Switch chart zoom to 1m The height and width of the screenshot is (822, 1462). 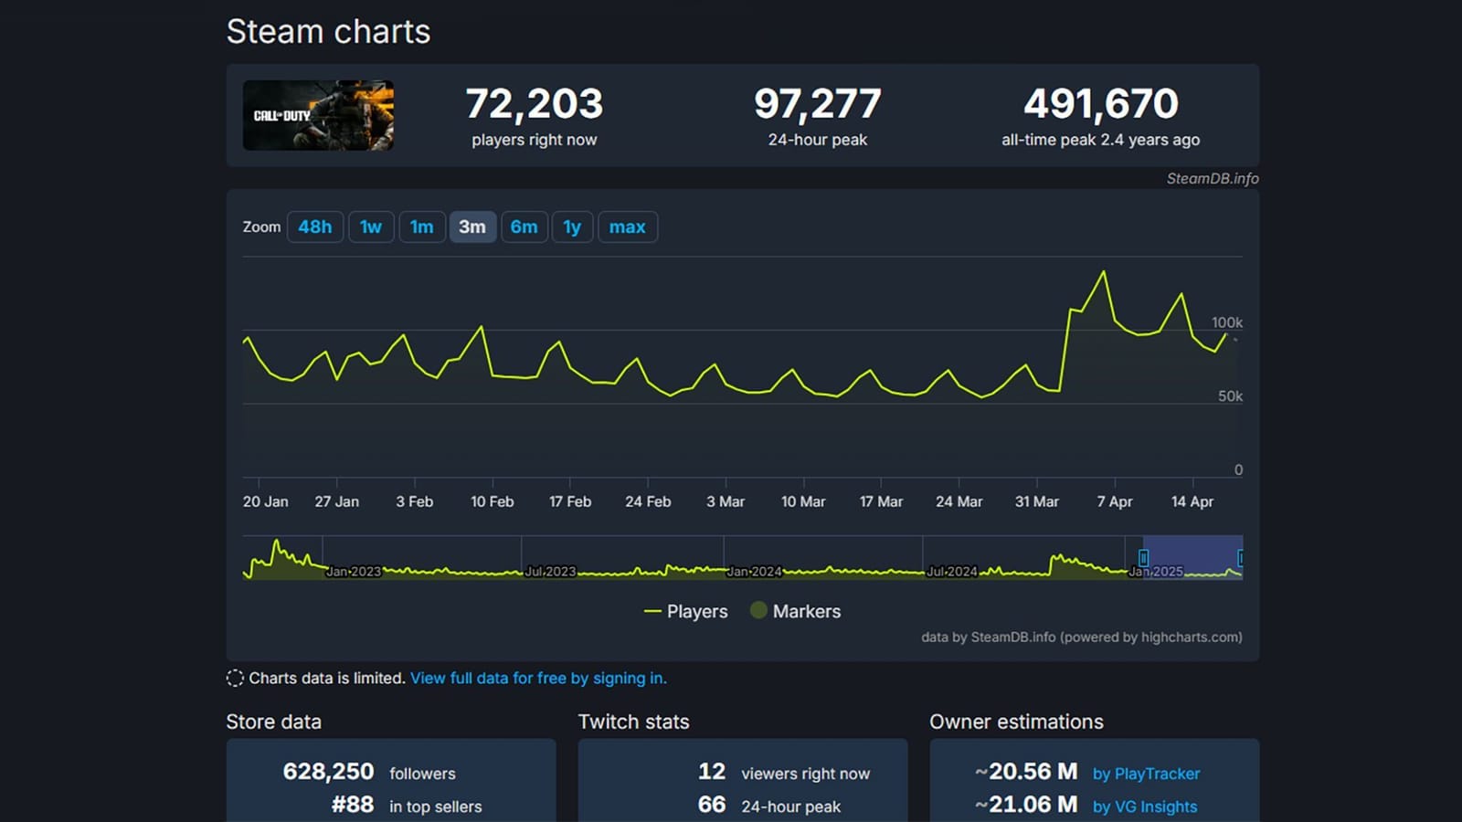pyautogui.click(x=421, y=227)
